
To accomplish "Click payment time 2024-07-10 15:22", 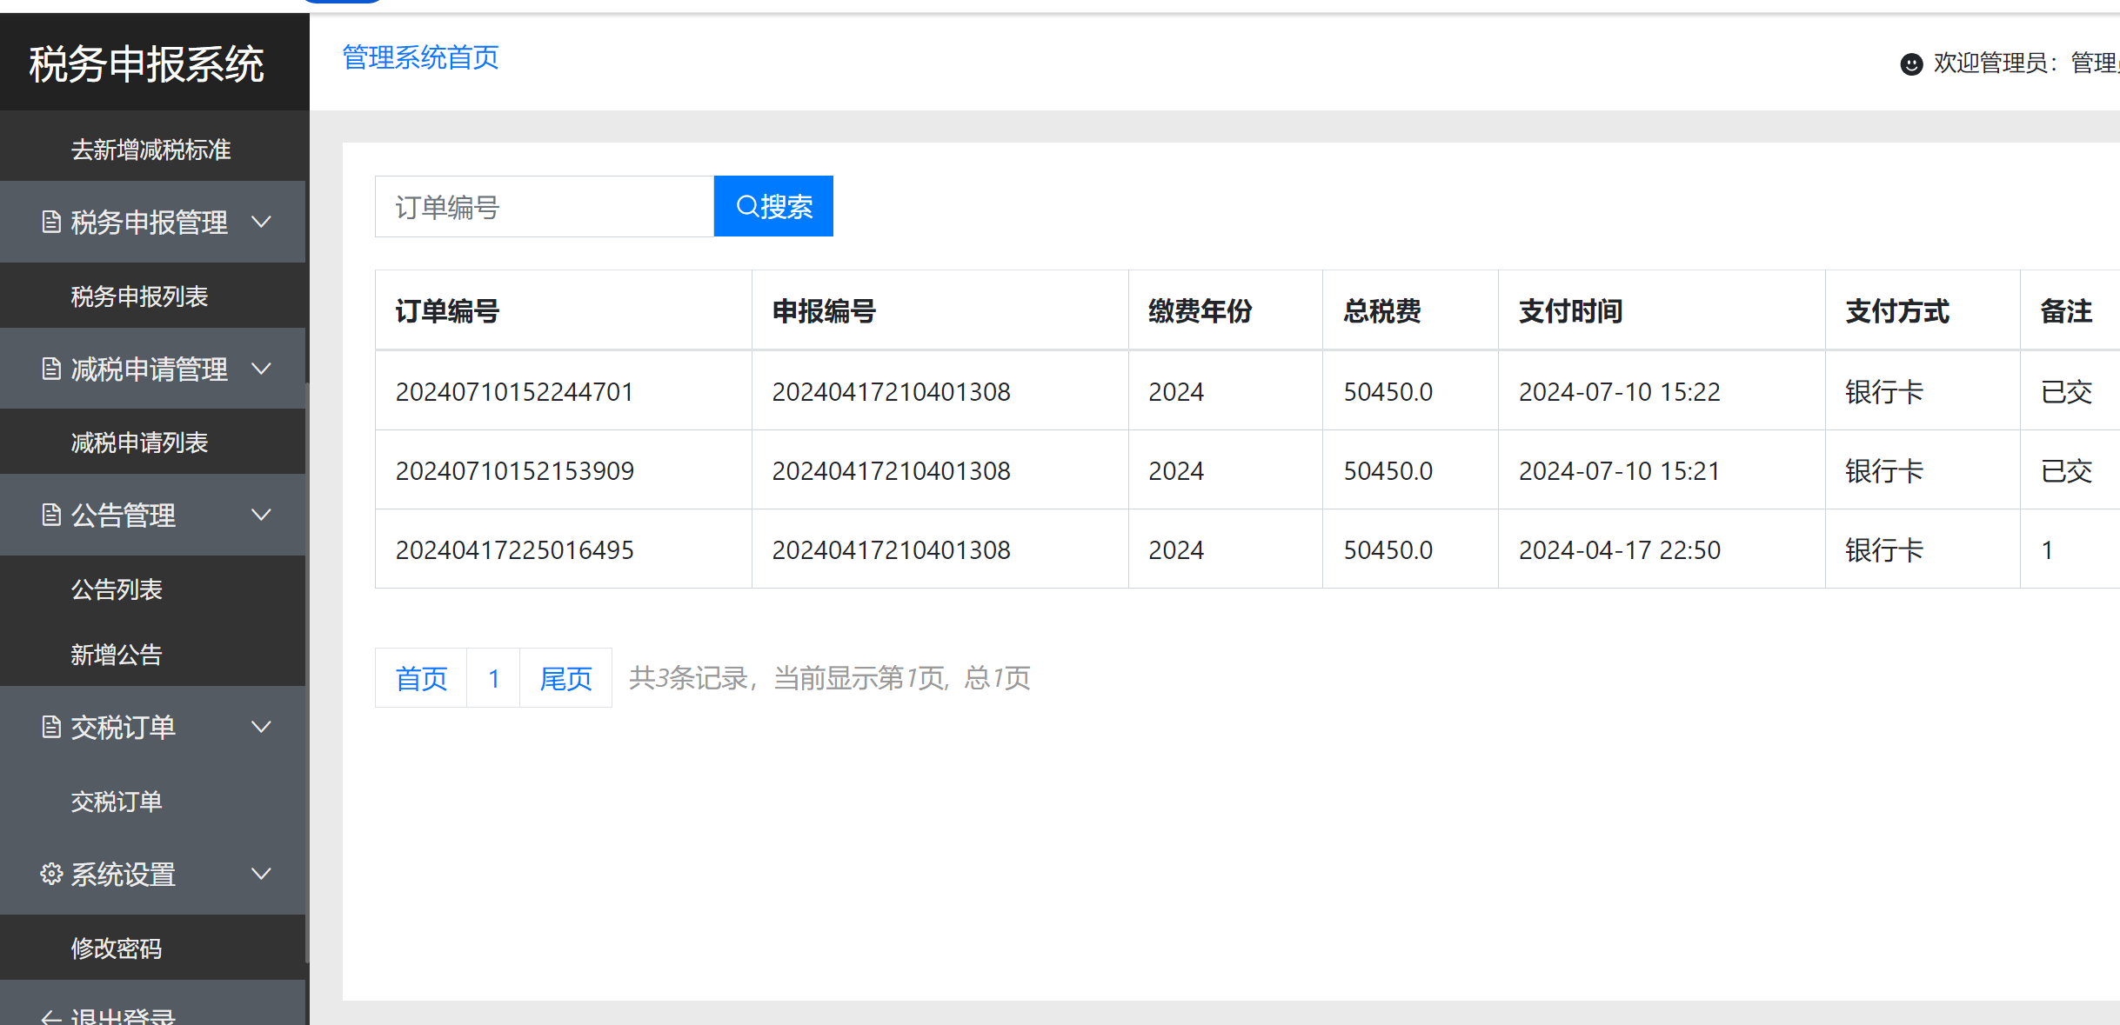I will tap(1619, 392).
